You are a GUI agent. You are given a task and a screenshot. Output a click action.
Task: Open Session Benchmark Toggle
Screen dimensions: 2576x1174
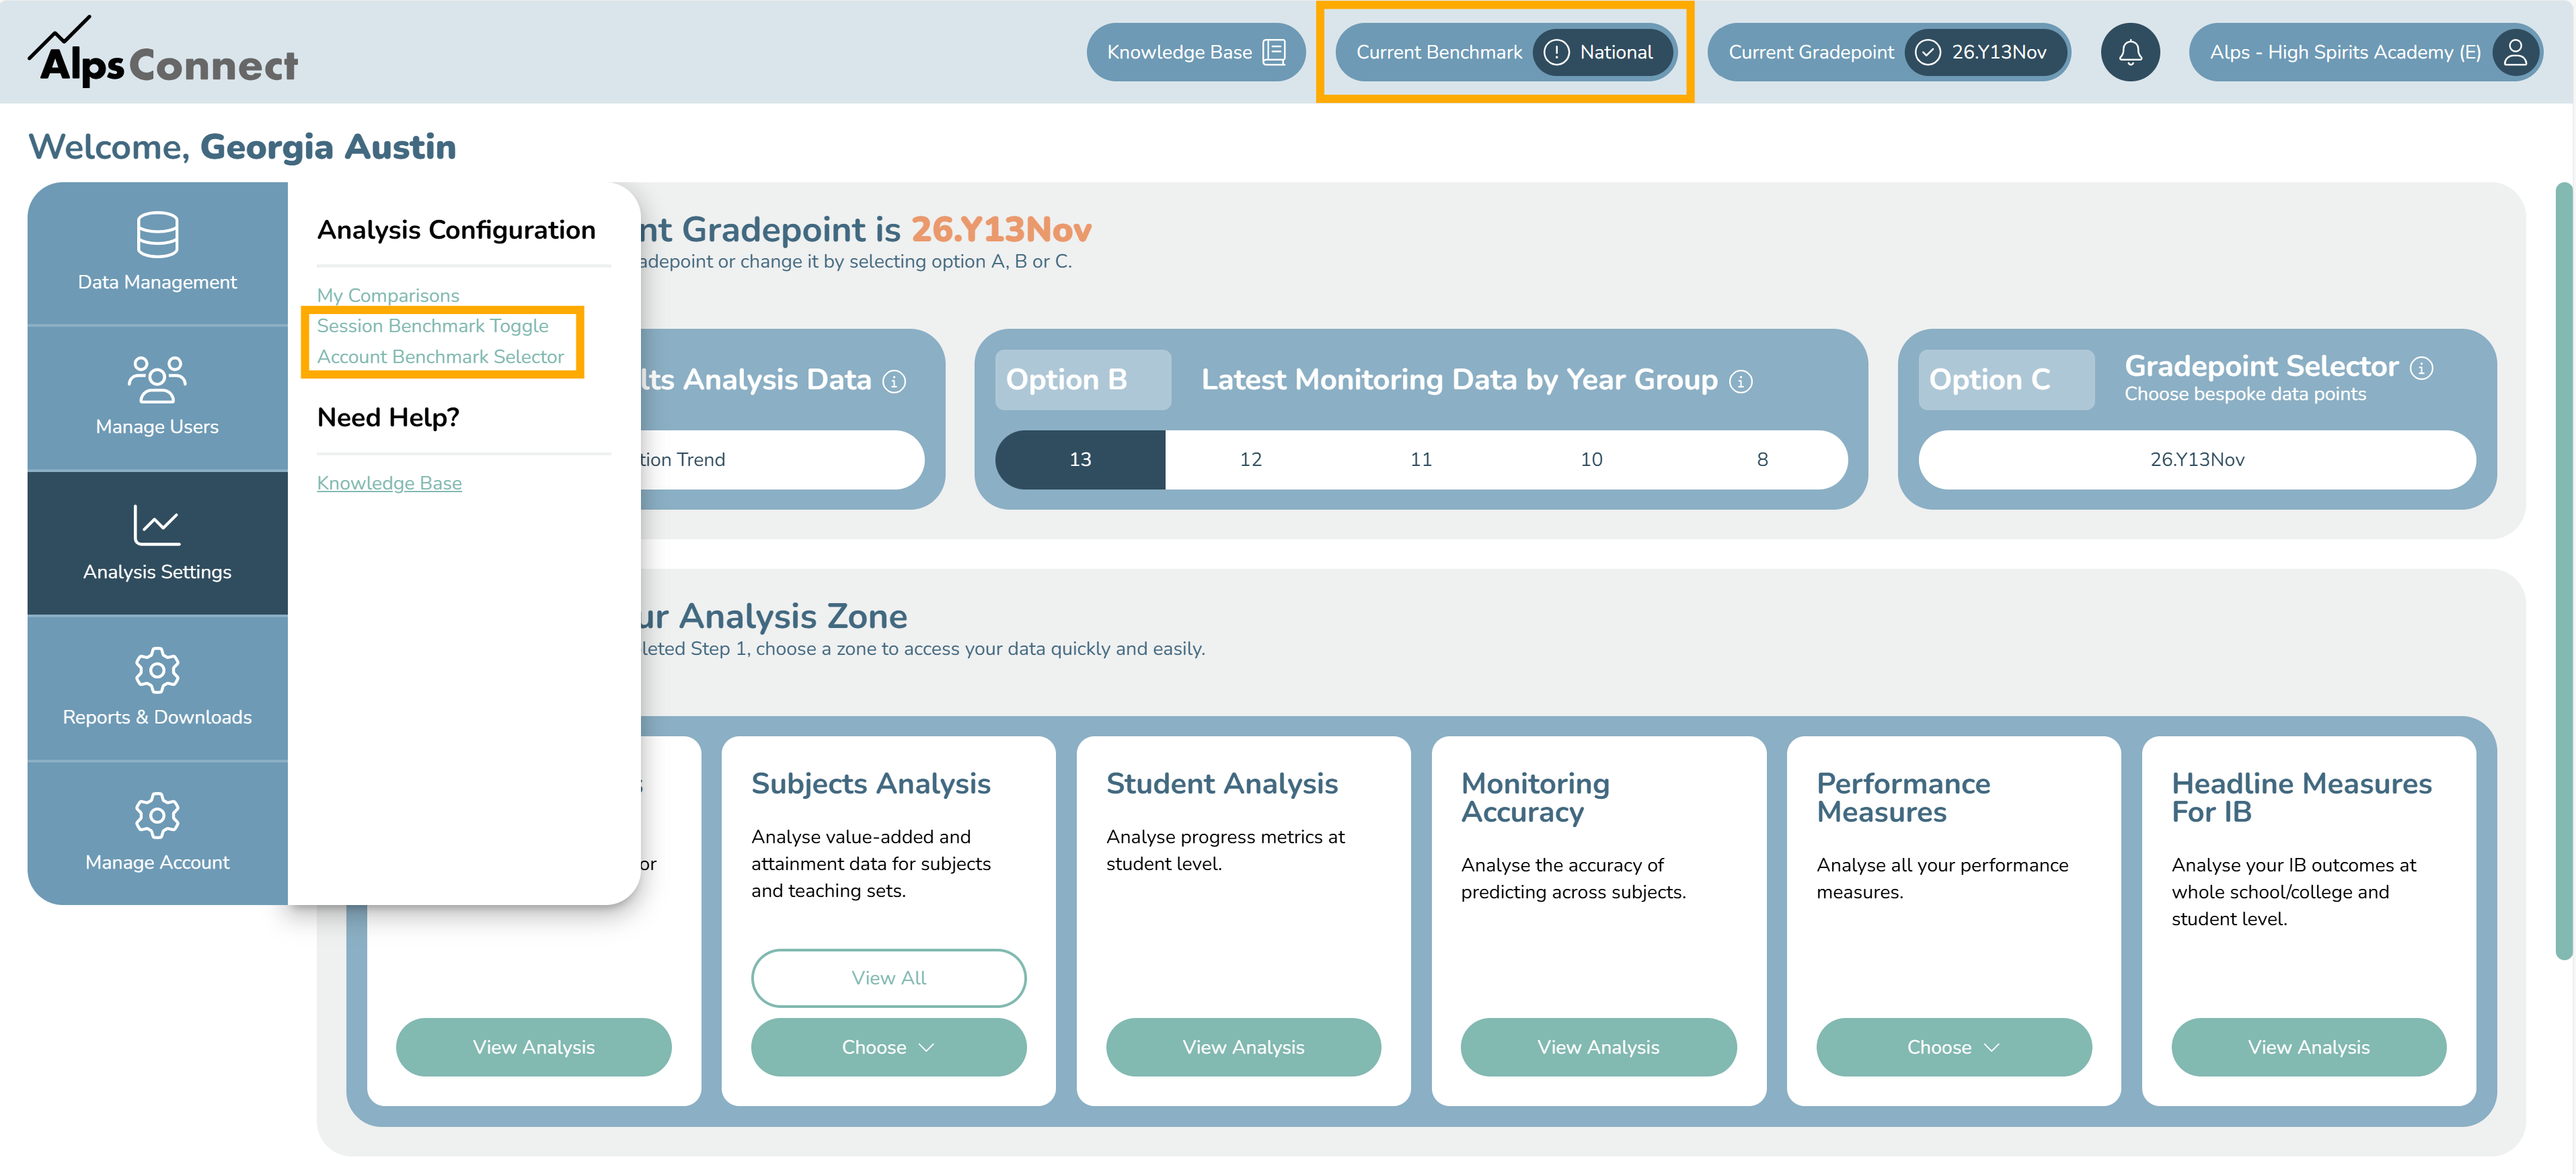pyautogui.click(x=432, y=325)
